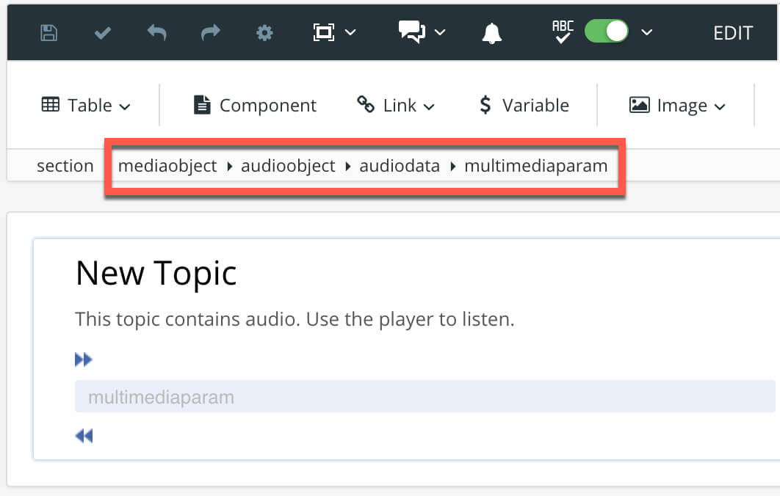Click the rewind audio player icon
Image resolution: width=780 pixels, height=496 pixels.
pyautogui.click(x=84, y=435)
